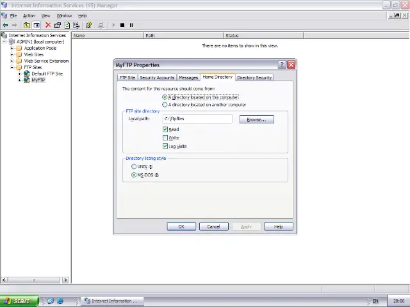Expand the Web Service Extensions node
The width and height of the screenshot is (410, 307).
coord(12,61)
